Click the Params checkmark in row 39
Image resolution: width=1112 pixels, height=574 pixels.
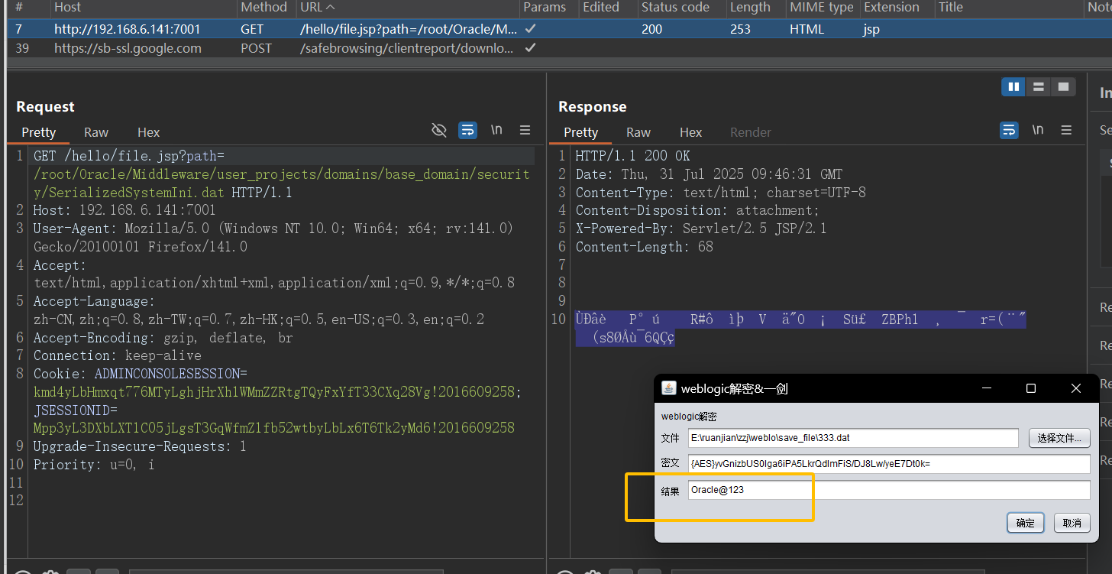coord(530,48)
